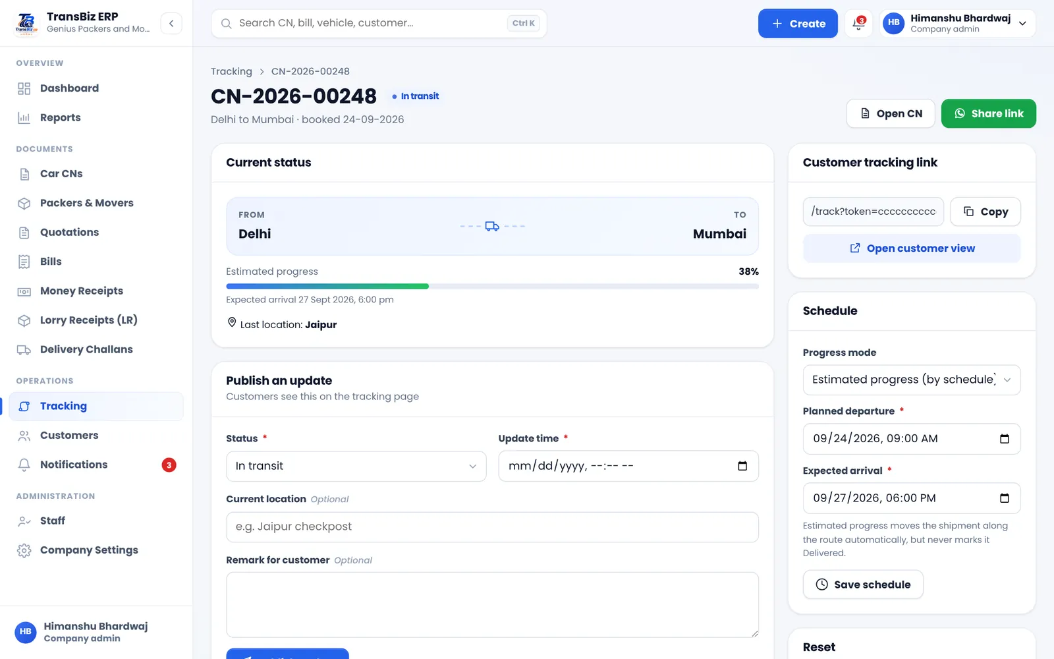Open the Customers page

pyautogui.click(x=96, y=436)
